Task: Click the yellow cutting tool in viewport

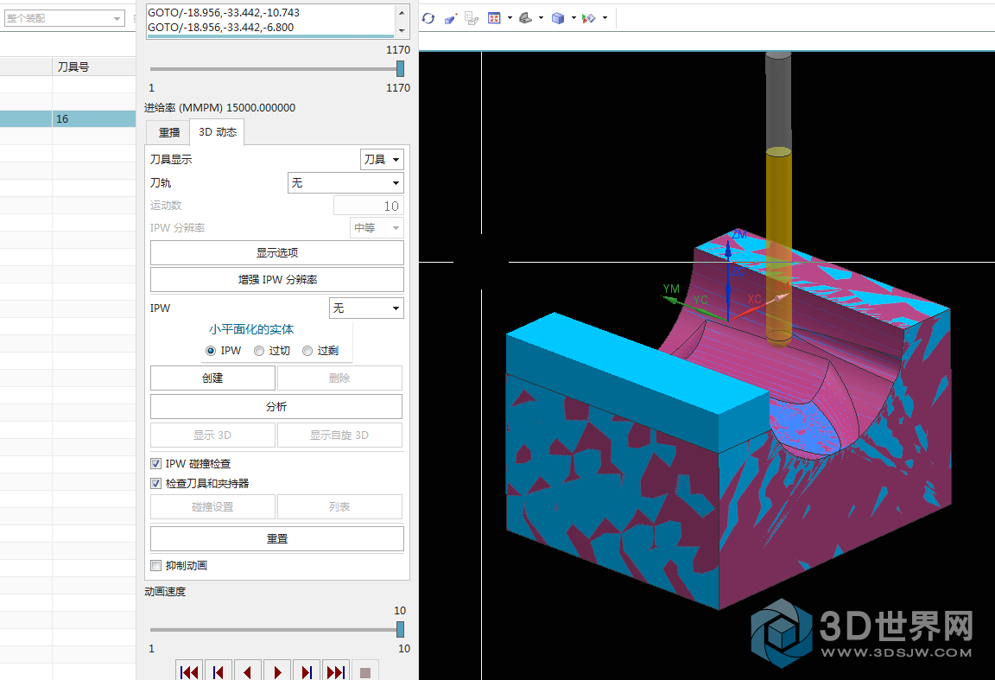Action: 778,246
